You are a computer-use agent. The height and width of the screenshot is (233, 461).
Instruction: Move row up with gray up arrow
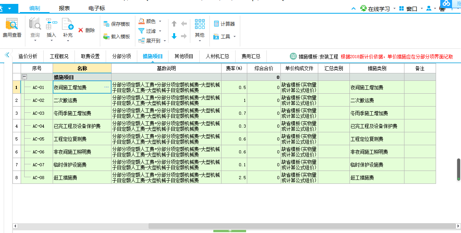coord(174,24)
